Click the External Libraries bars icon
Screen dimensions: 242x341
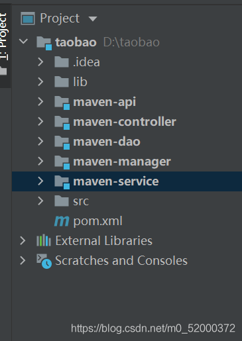(44, 240)
